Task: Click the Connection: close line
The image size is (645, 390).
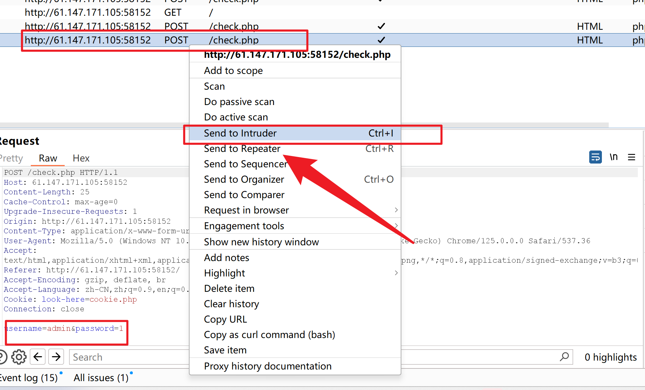Action: click(x=44, y=309)
